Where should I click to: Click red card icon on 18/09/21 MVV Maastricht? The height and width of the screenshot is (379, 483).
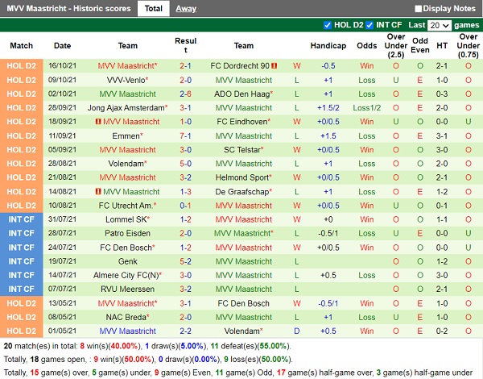point(98,122)
